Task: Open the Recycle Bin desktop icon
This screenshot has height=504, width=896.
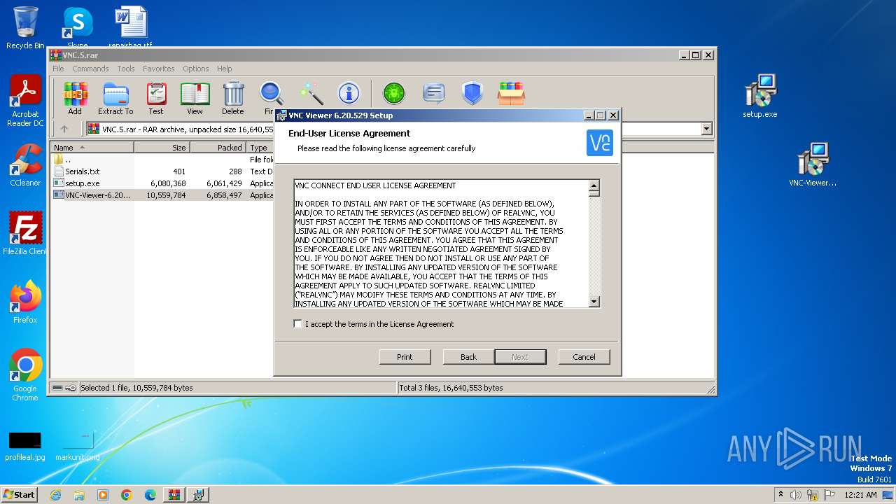Action: [x=25, y=28]
